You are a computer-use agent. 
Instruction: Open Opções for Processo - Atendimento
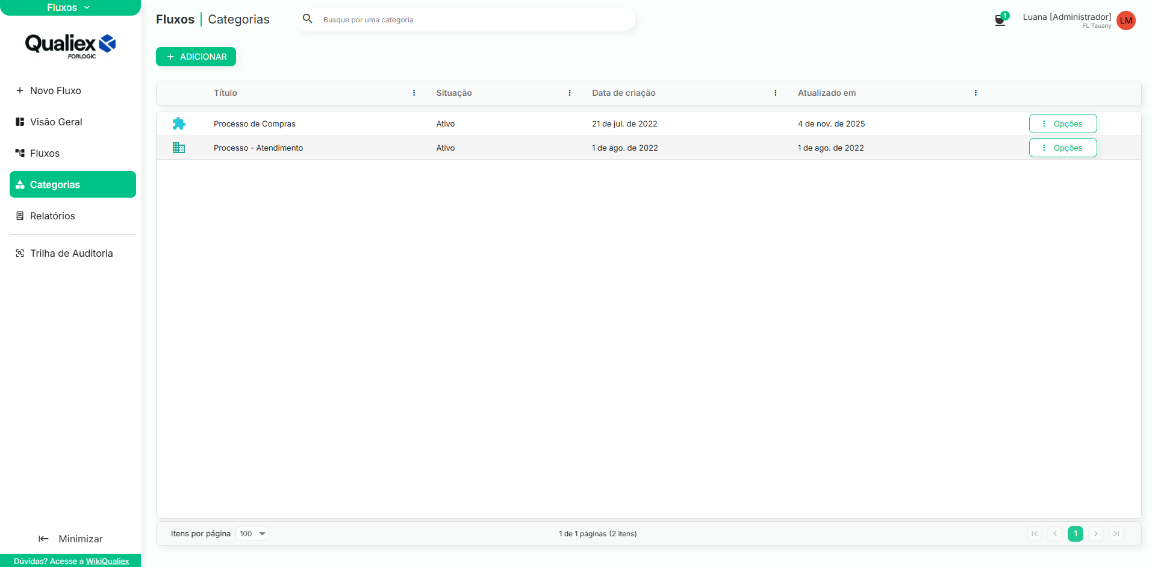tap(1062, 148)
